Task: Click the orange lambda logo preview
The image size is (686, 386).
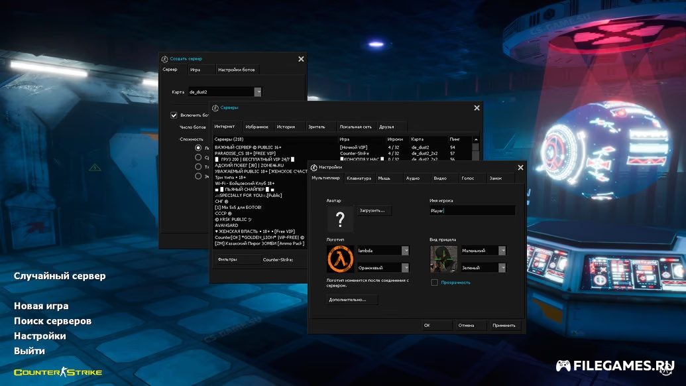Action: [x=340, y=259]
